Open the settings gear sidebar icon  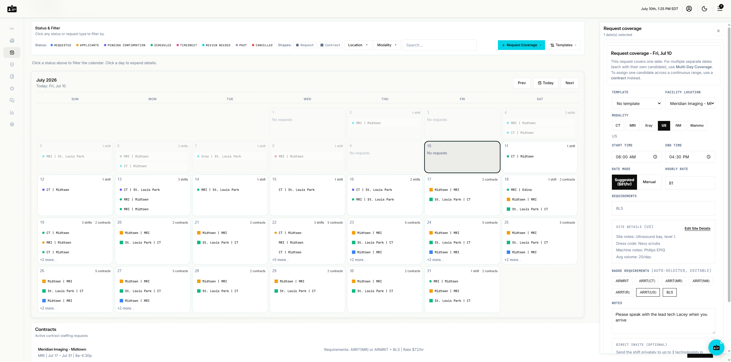point(12,124)
